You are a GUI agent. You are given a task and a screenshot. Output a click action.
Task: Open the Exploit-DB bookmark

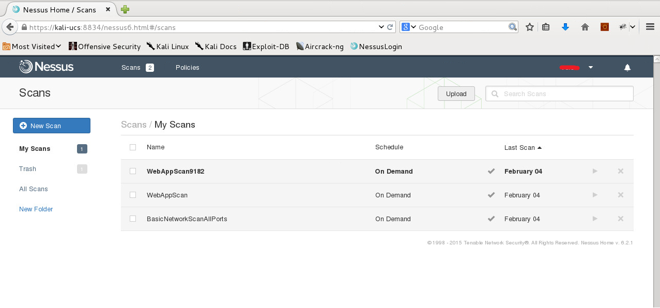click(x=266, y=47)
